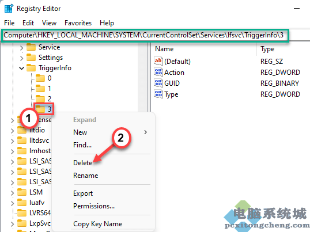Choose Delete from the context menu
This screenshot has width=310, height=232.
[82, 163]
